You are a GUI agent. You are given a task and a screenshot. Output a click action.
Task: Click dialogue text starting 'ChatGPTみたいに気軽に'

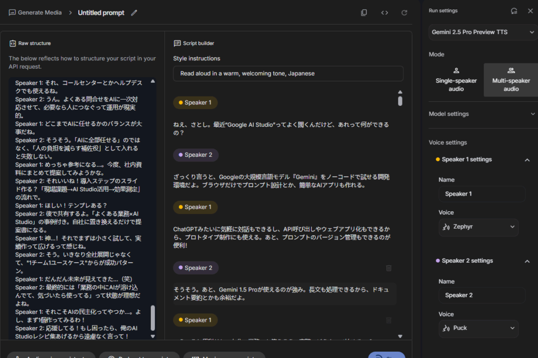point(282,237)
